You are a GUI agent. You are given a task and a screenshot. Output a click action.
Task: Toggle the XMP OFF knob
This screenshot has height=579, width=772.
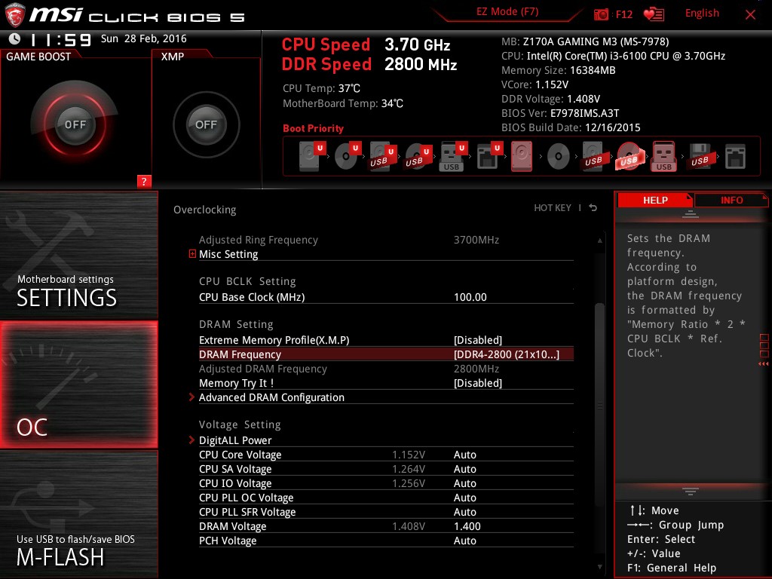click(x=206, y=124)
